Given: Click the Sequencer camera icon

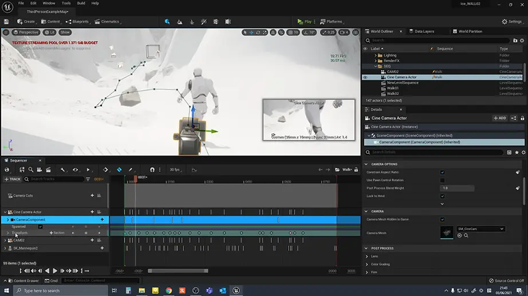Looking at the screenshot, I should click(40, 170).
